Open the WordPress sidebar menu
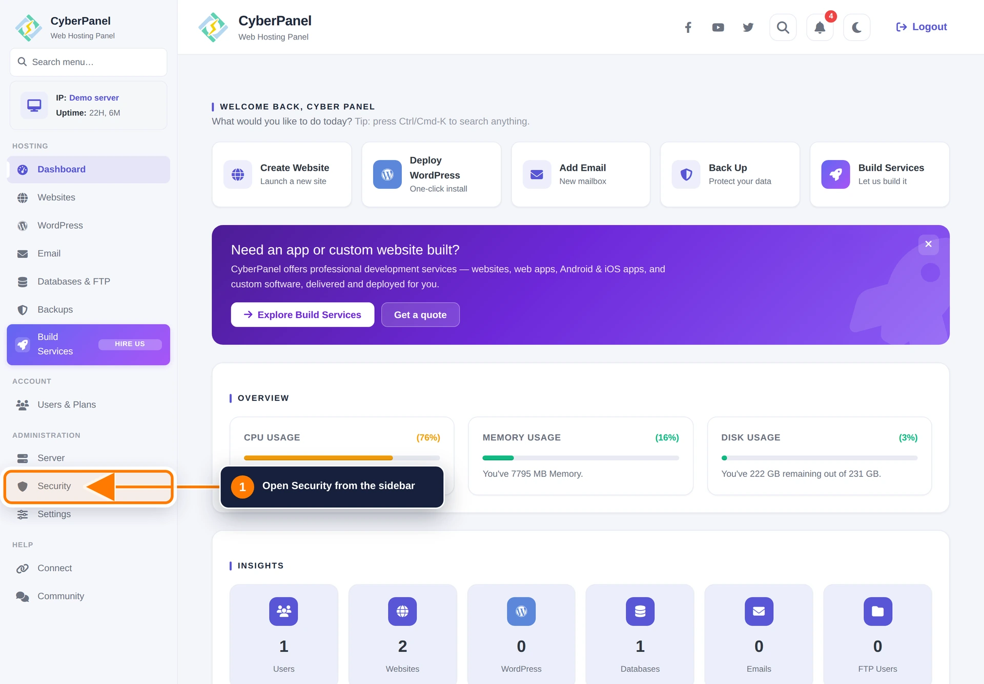Image resolution: width=984 pixels, height=684 pixels. tap(88, 226)
